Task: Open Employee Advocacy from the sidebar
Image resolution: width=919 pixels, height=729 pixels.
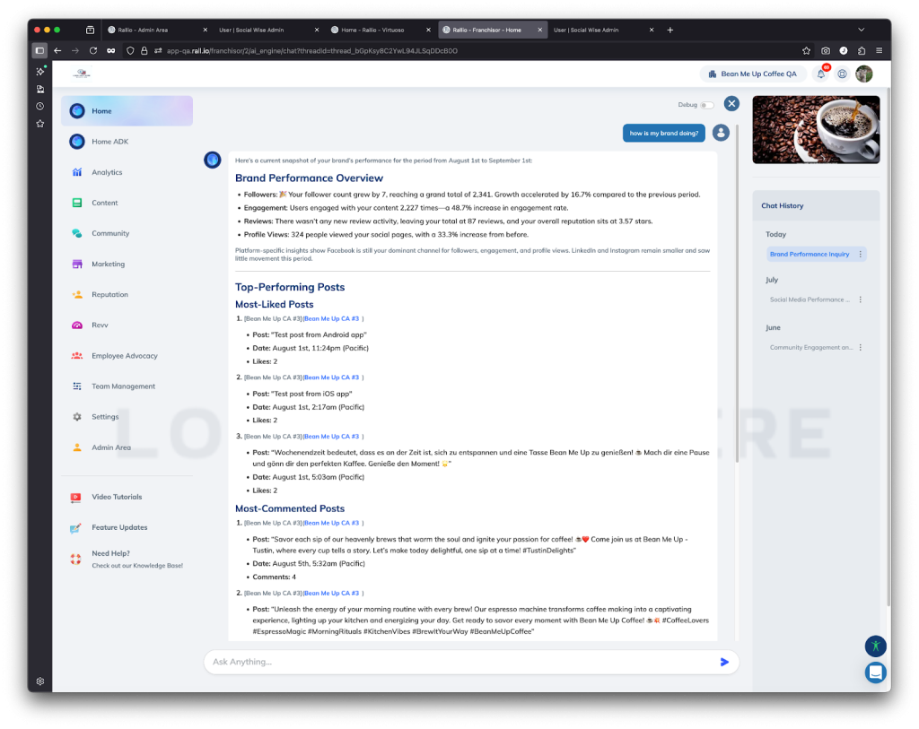Action: click(79, 355)
